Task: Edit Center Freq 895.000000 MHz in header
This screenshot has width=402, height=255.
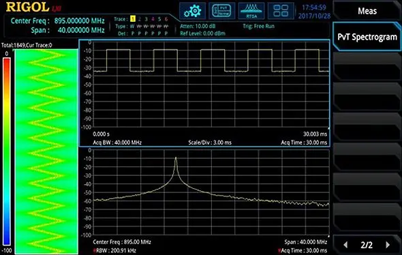Action: click(x=58, y=20)
